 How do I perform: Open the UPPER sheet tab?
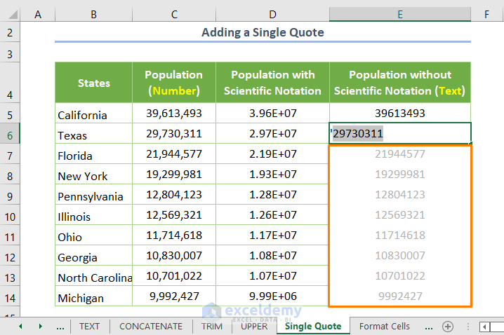(254, 327)
